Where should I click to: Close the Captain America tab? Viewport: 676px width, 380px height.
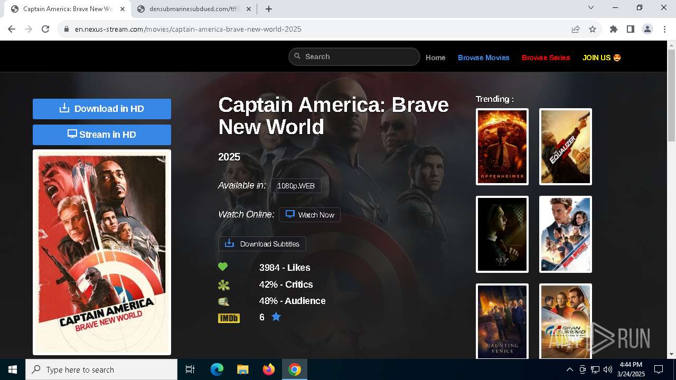click(x=123, y=9)
